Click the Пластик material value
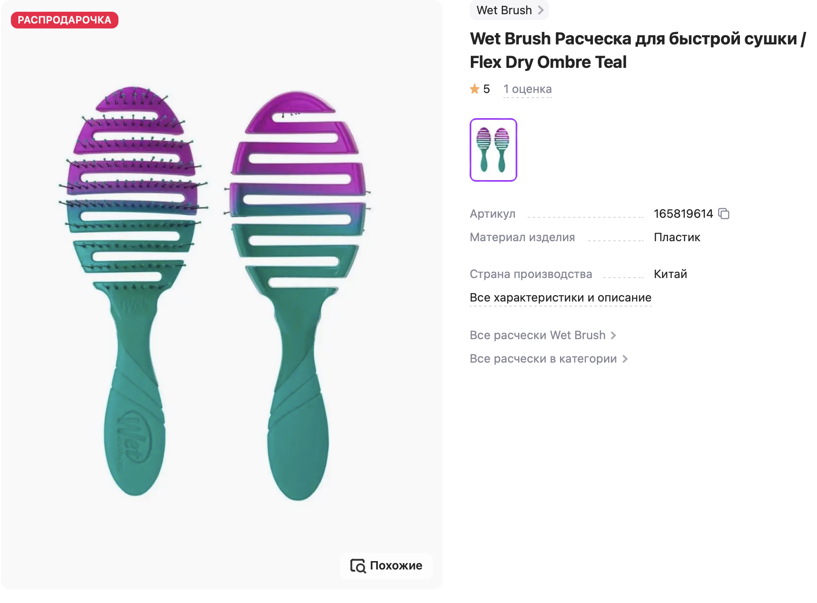The height and width of the screenshot is (603, 817). (x=677, y=237)
